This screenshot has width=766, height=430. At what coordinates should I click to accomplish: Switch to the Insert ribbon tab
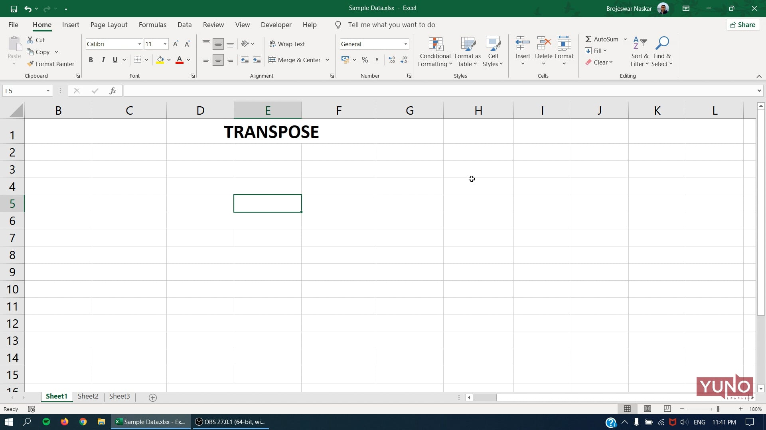pos(71,25)
